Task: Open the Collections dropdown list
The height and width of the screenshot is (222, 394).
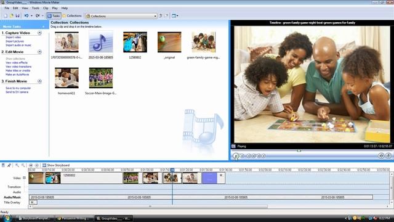Action: click(155, 16)
